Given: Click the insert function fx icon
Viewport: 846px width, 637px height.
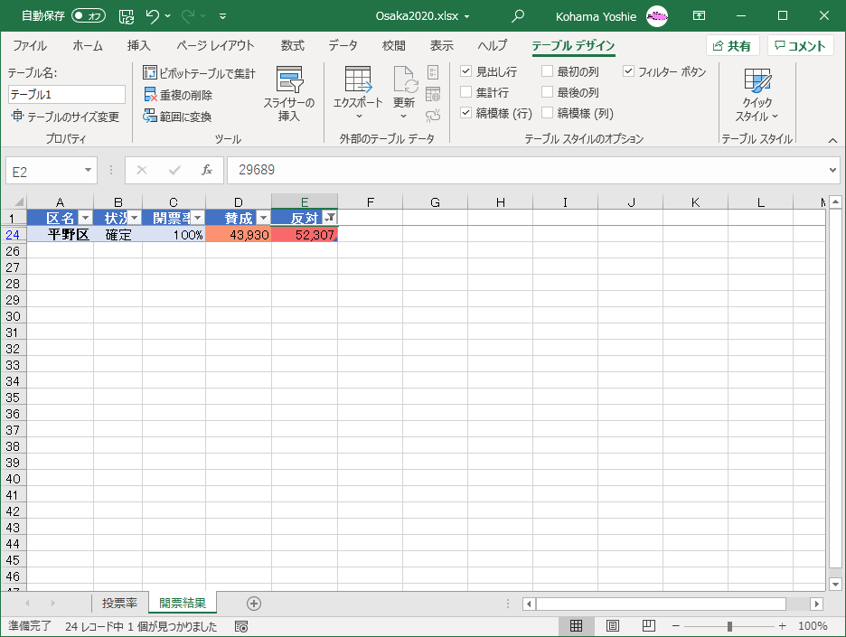Looking at the screenshot, I should pos(207,171).
